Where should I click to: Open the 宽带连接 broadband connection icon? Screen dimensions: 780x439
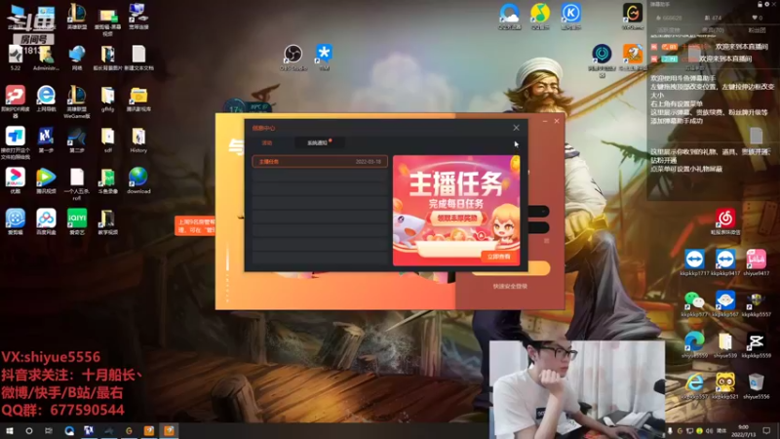click(138, 16)
